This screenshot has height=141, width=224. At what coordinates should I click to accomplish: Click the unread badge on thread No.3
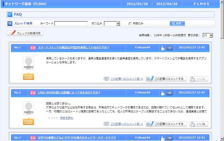[x=33, y=138]
